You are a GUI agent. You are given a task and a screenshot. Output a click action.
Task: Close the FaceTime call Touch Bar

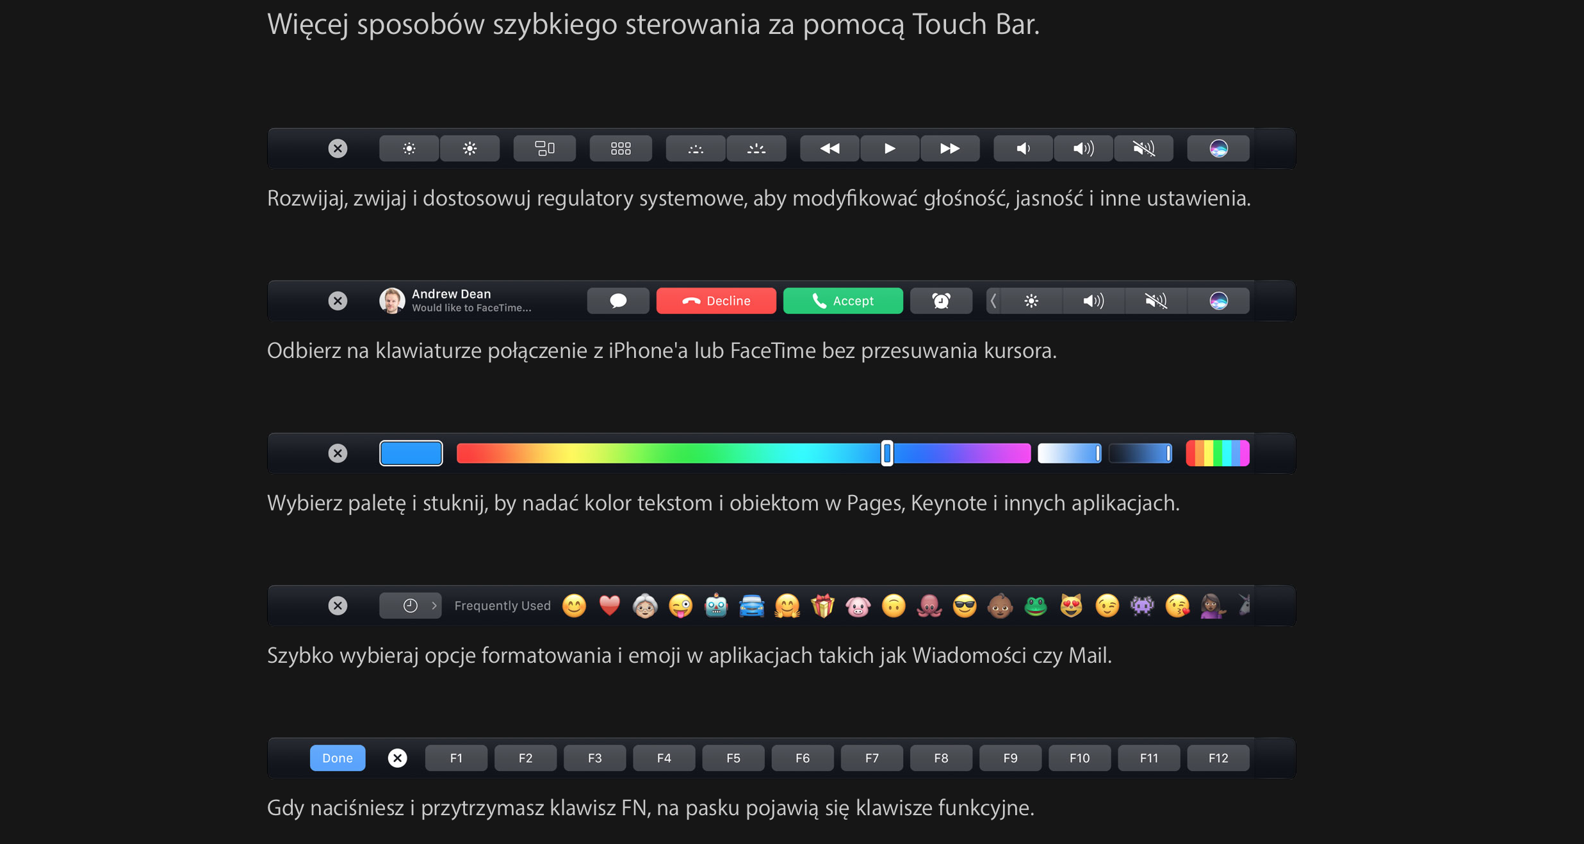[x=338, y=301]
